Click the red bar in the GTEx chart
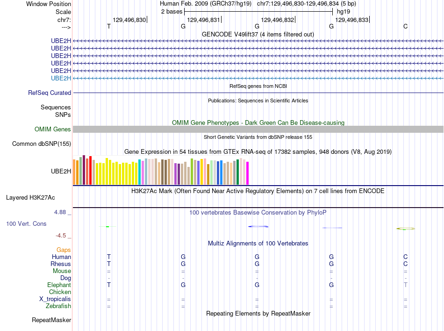Viewport: 444px width, 331px height. pos(90,171)
